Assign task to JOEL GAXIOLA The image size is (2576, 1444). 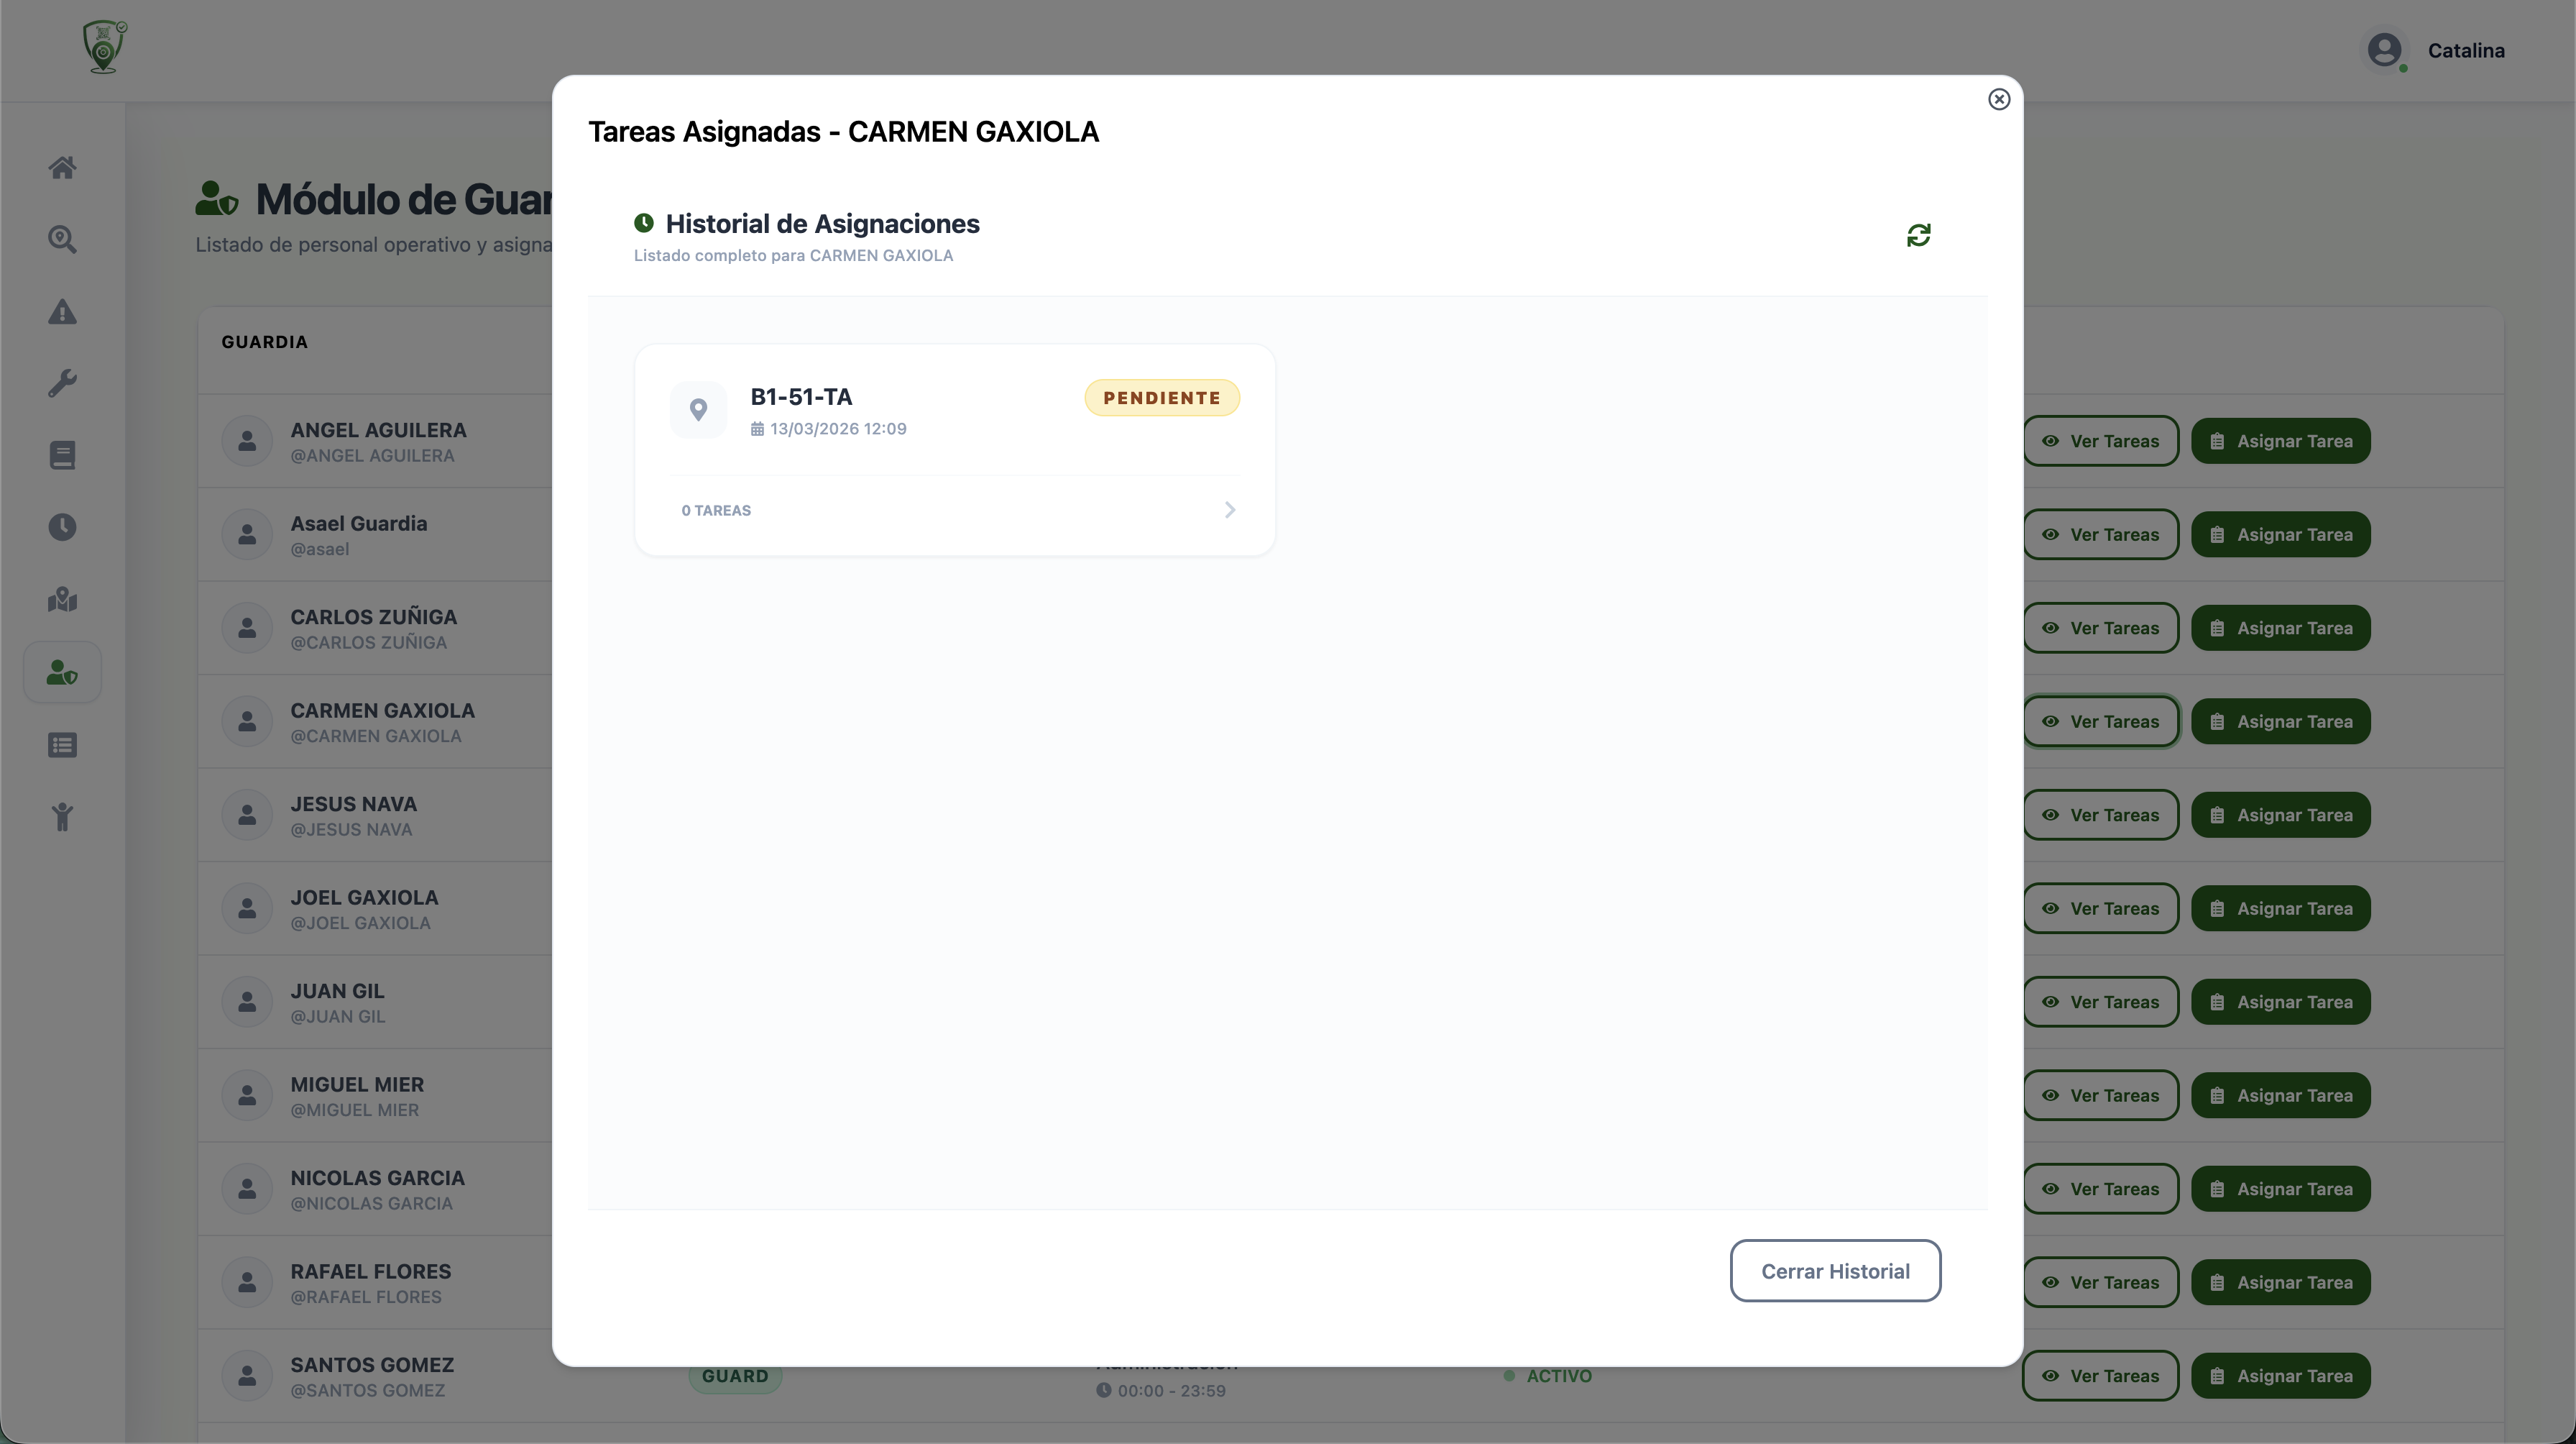2280,909
